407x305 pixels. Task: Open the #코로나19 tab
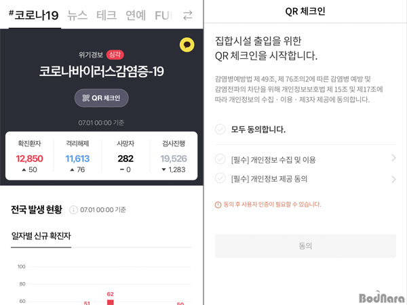pos(34,16)
